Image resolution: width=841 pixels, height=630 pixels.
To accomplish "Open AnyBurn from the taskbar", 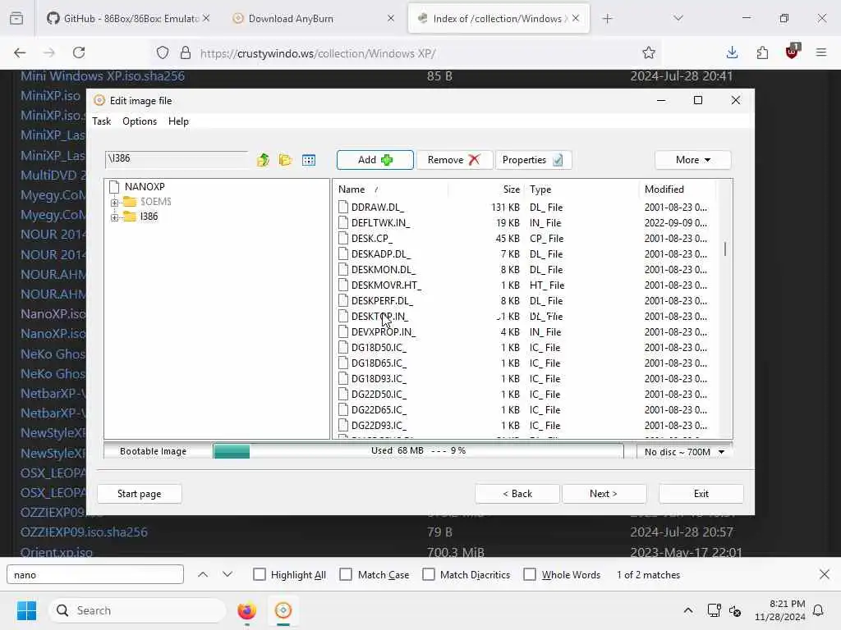I will pyautogui.click(x=283, y=610).
